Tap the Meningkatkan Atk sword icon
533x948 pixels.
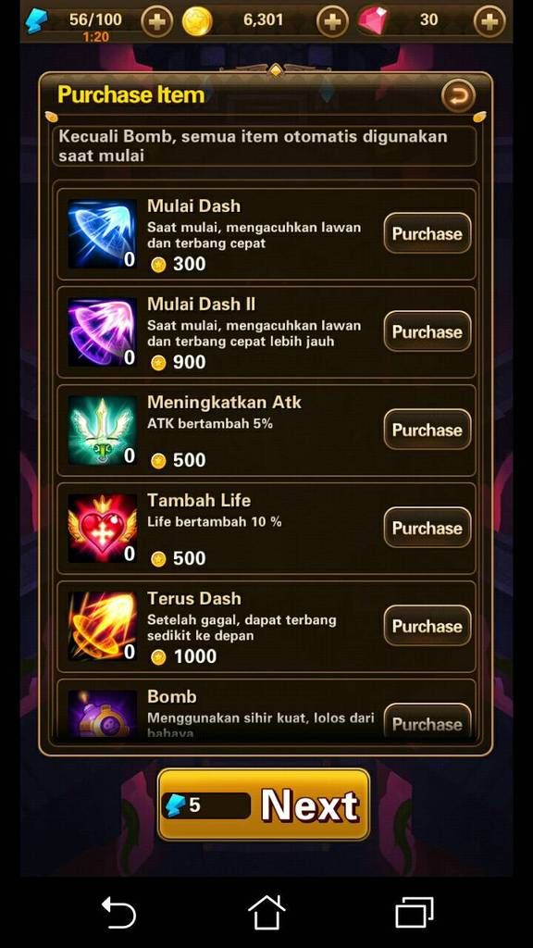tap(102, 430)
